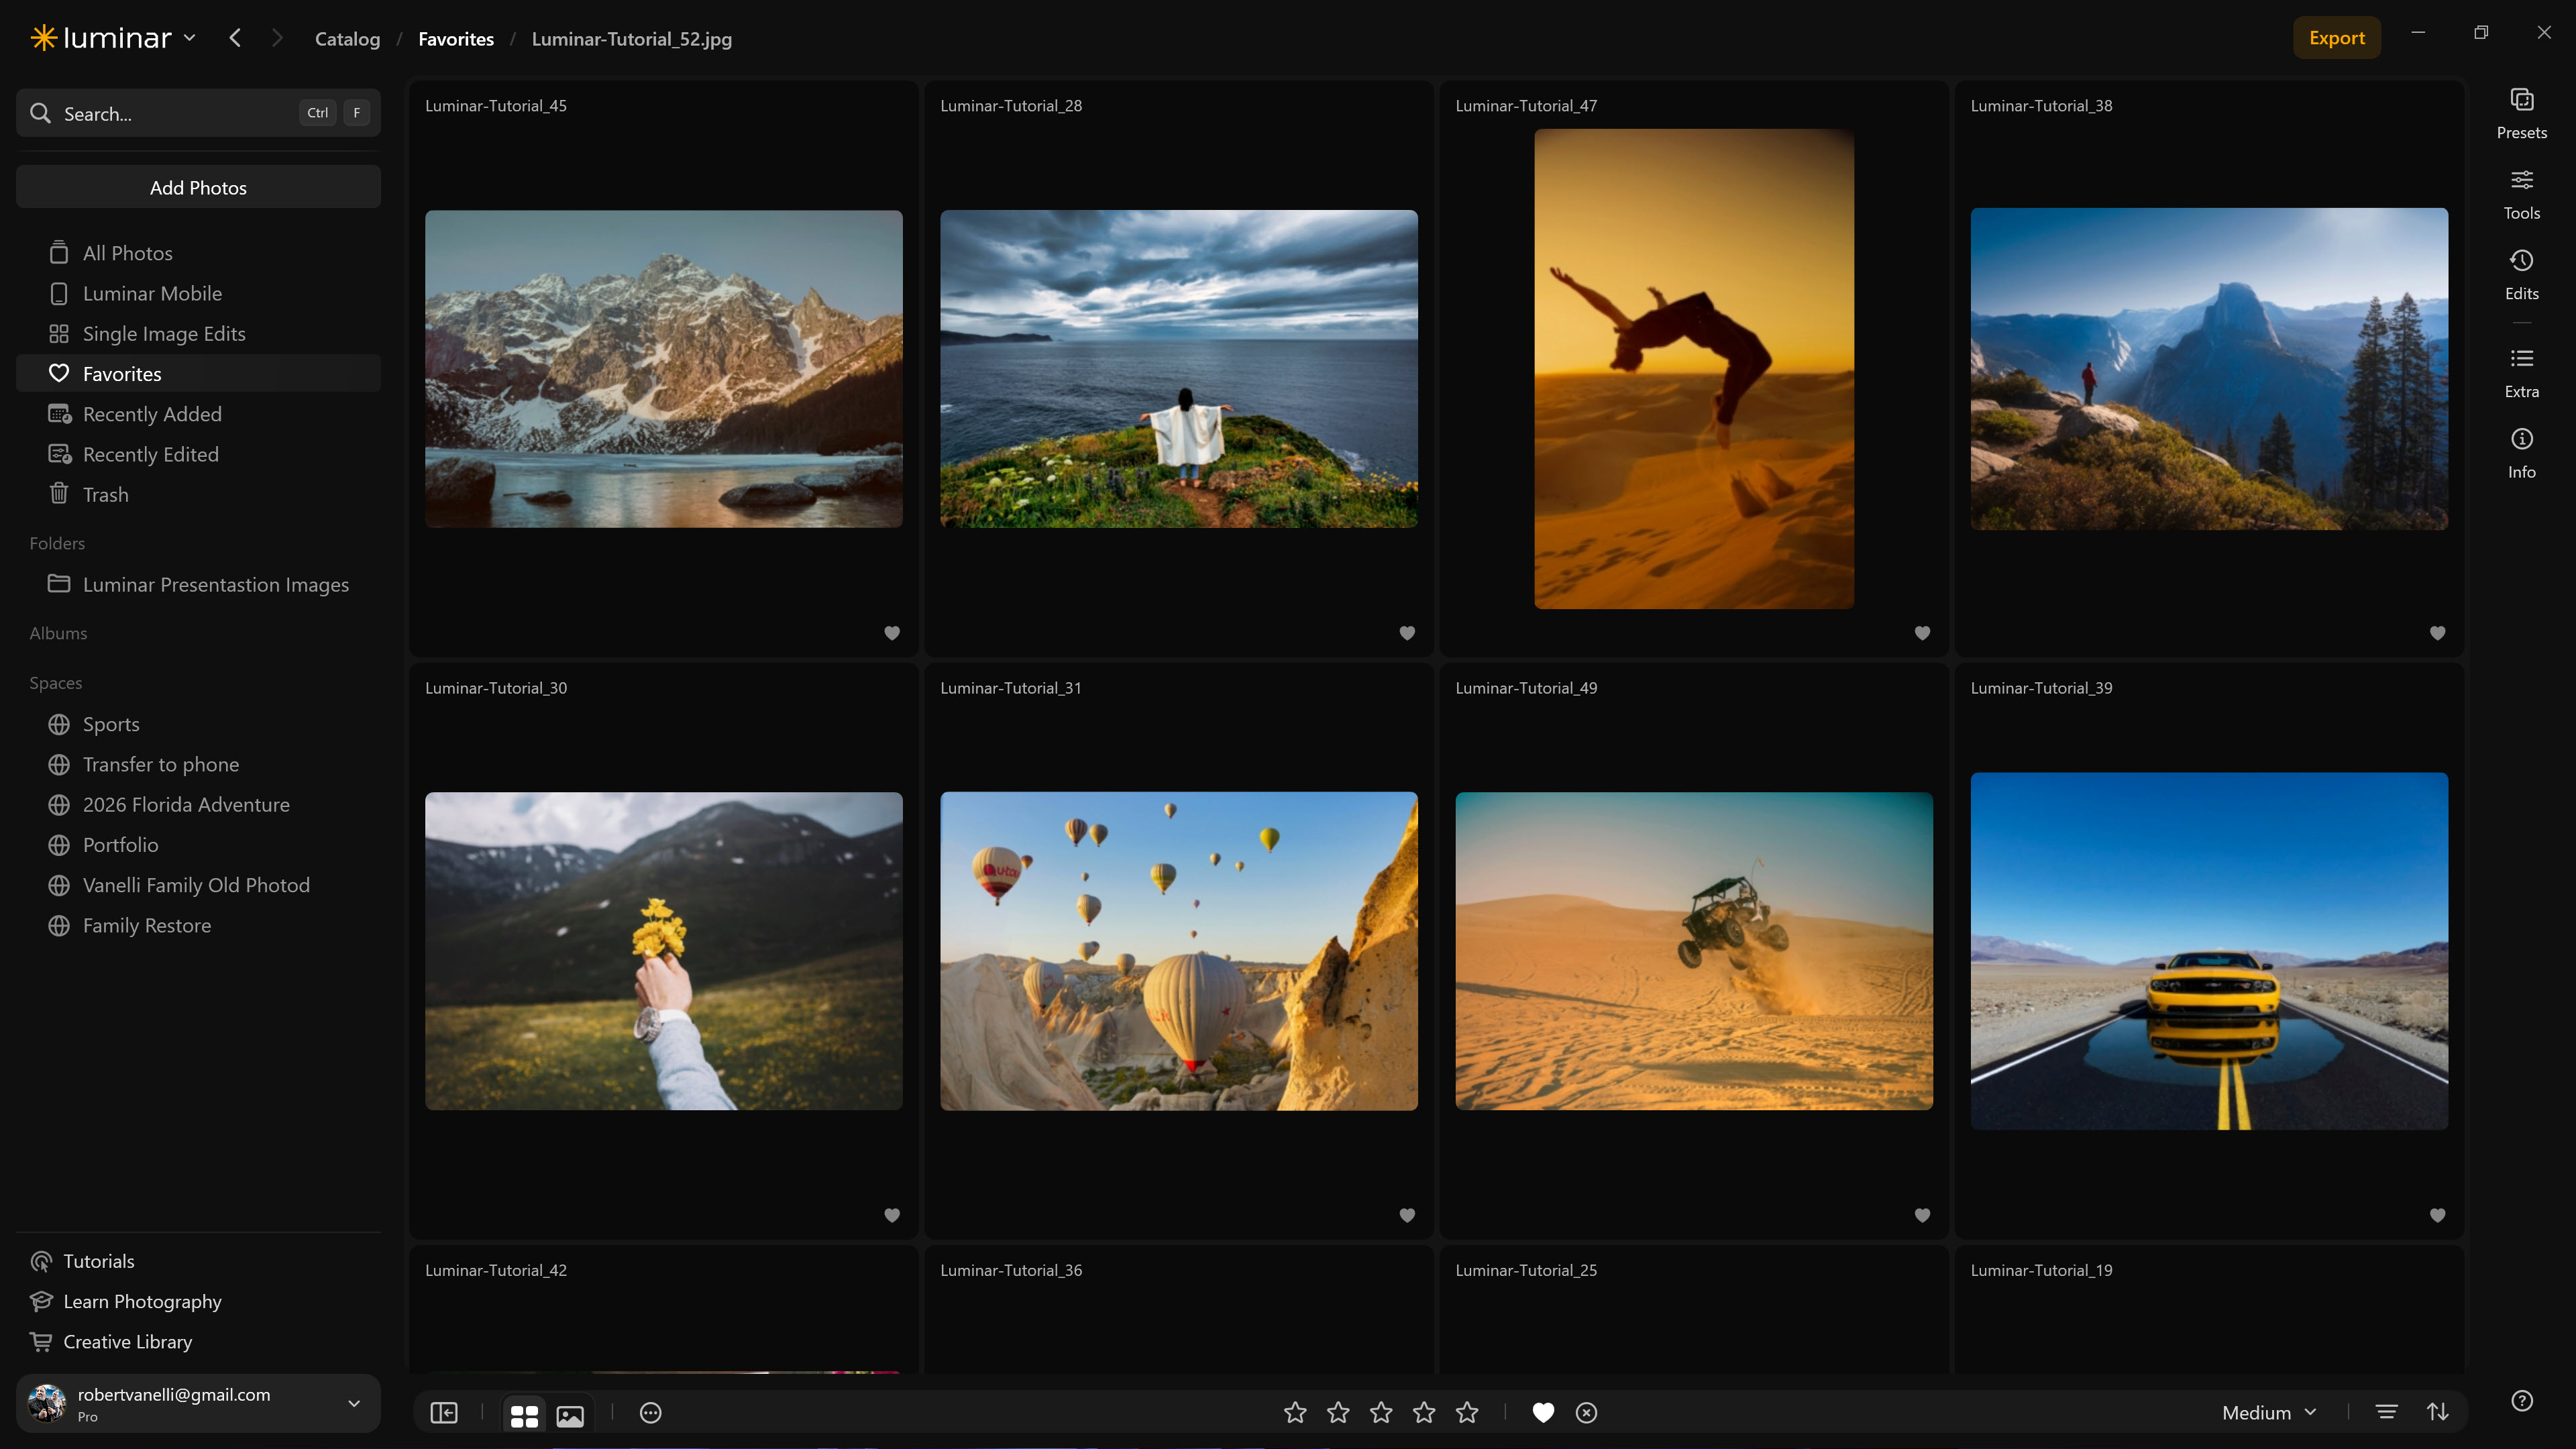
Task: Set rating to one star
Action: [1295, 1412]
